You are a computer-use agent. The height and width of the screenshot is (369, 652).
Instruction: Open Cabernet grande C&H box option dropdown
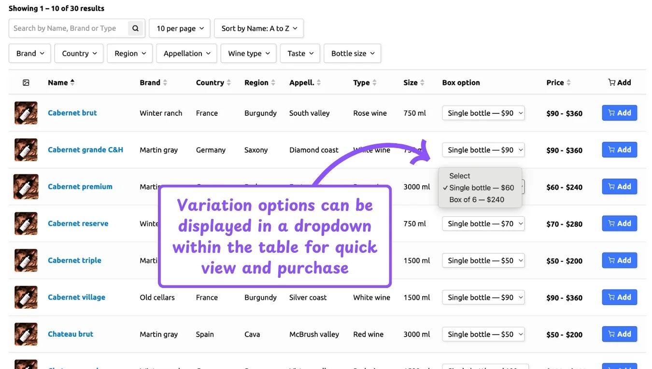pyautogui.click(x=483, y=150)
